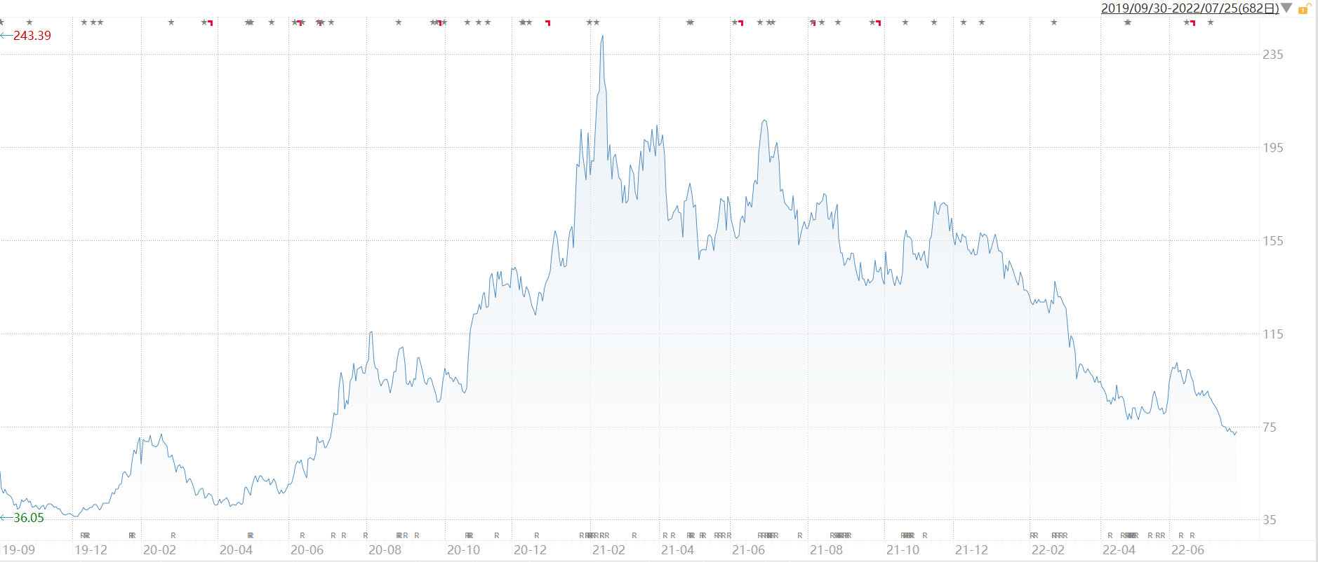Select the last star marker on the right
Viewport: 1318px width, 562px height.
1211,22
